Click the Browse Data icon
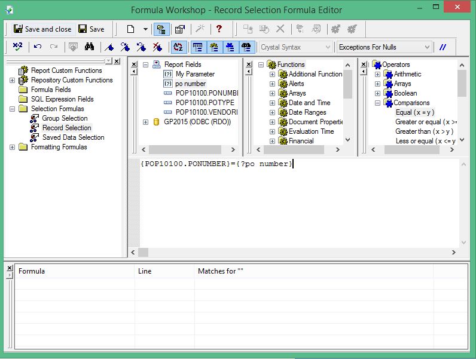This screenshot has width=476, height=359. pos(73,47)
